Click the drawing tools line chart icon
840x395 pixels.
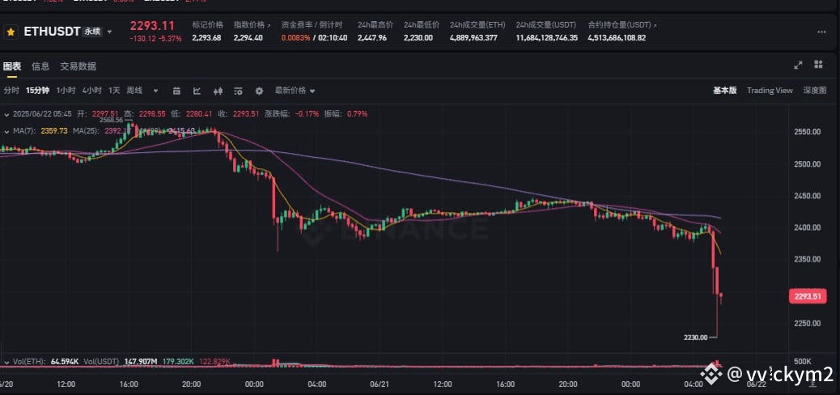pos(197,91)
